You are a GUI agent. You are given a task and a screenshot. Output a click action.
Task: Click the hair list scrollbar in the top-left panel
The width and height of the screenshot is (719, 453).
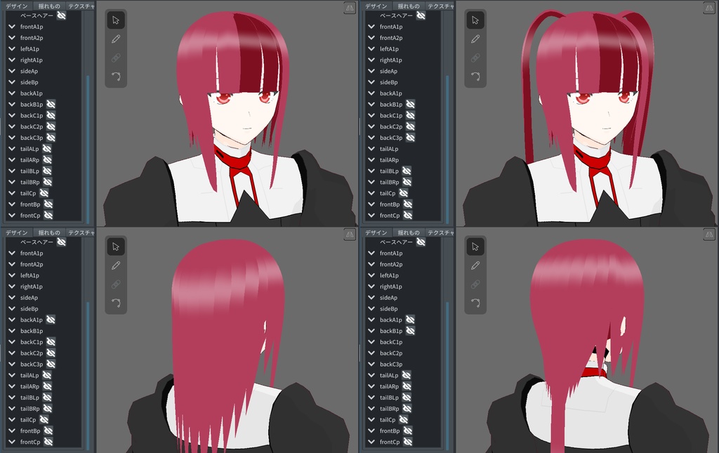[88, 148]
